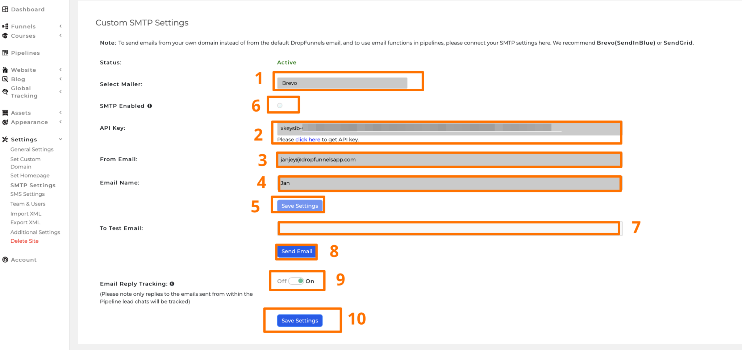Open the Dashboard from the sidebar icon
This screenshot has height=350, width=742.
coord(5,9)
